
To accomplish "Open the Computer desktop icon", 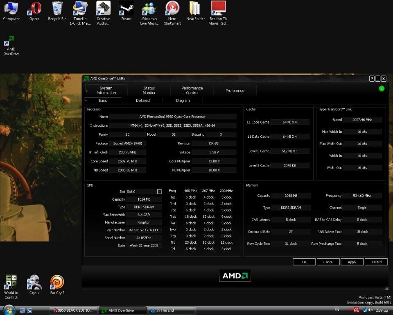I will tap(11, 11).
